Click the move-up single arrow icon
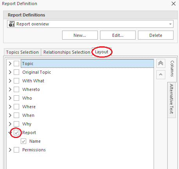This screenshot has width=179, height=169. [161, 75]
